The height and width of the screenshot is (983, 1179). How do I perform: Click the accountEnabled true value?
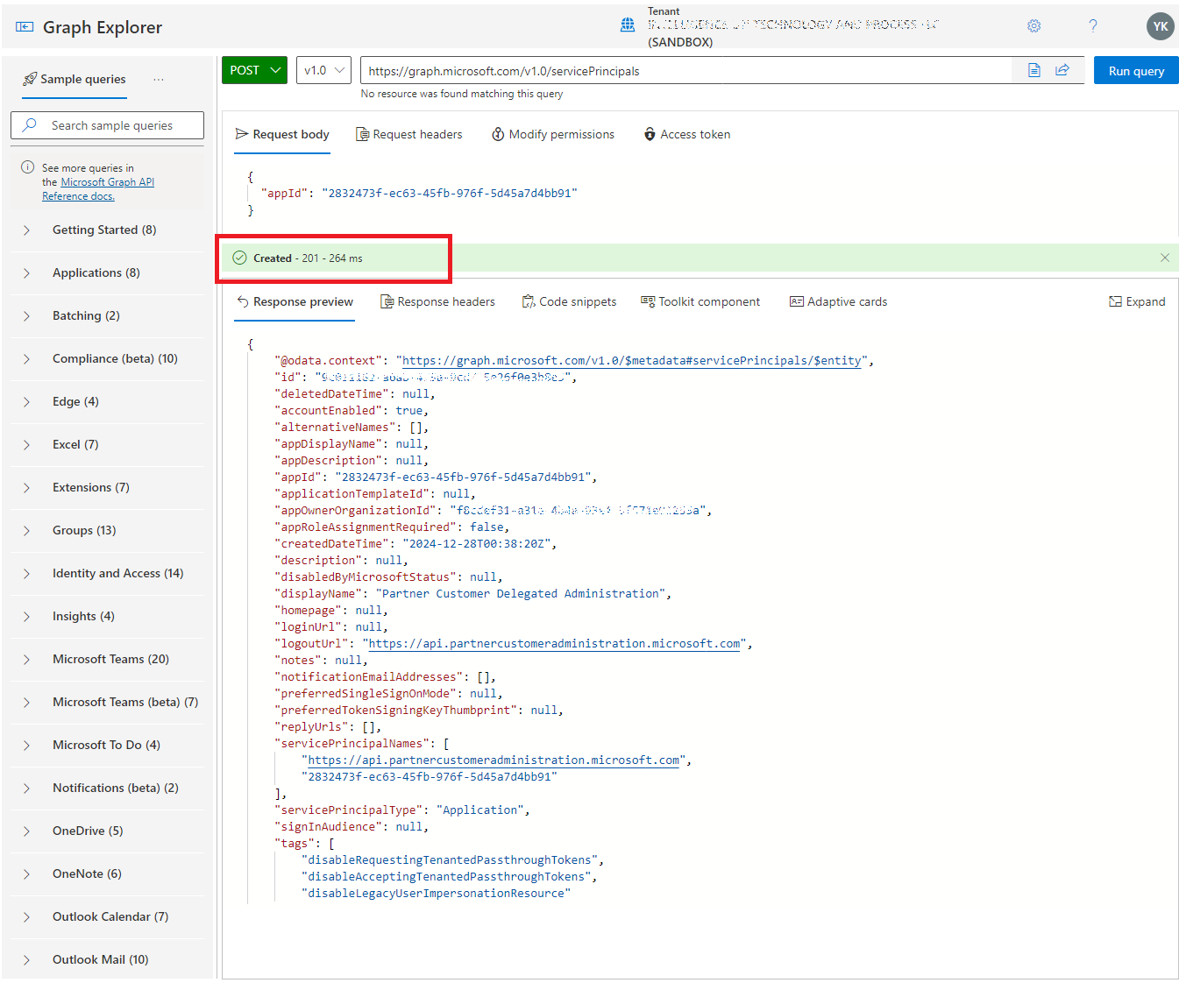coord(408,410)
